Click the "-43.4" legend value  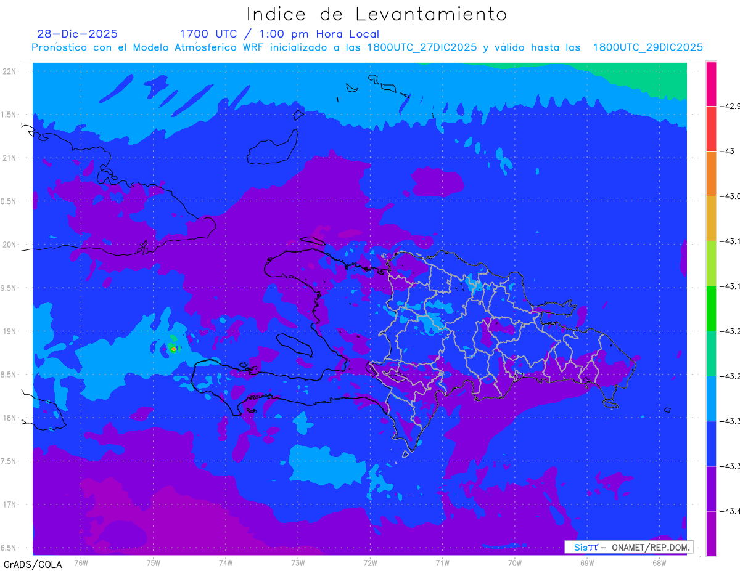731,511
